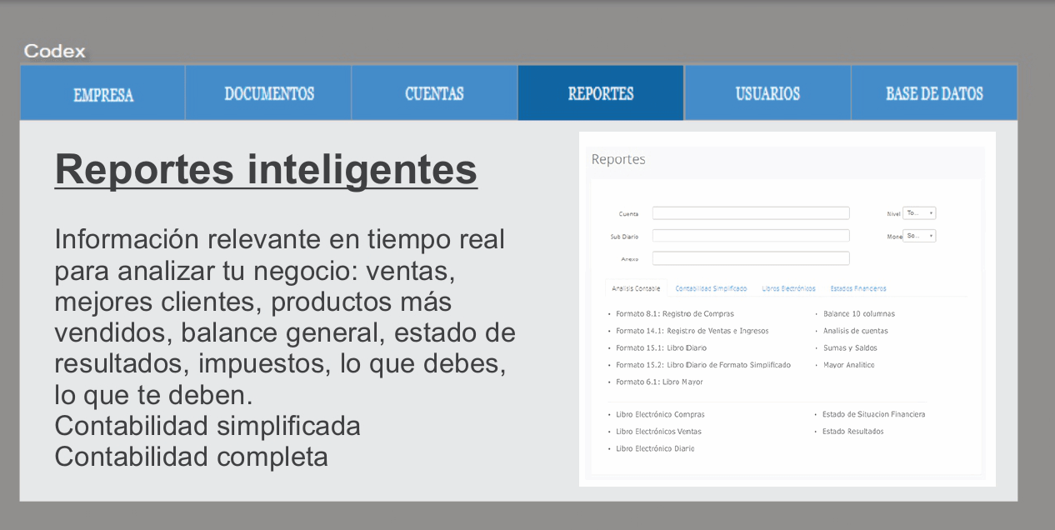Open the Sumas y Saldos report

click(x=850, y=348)
